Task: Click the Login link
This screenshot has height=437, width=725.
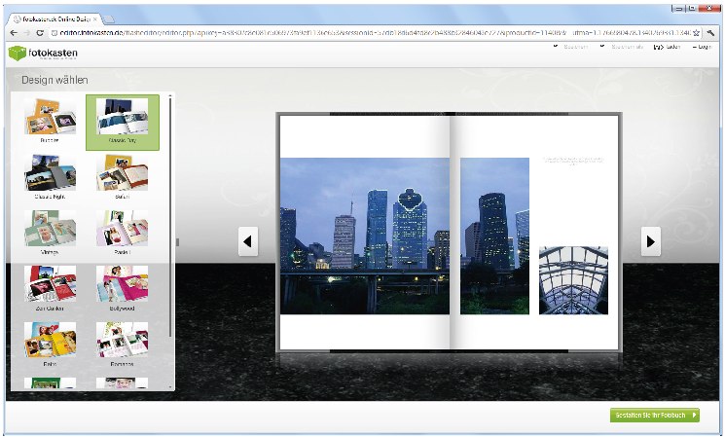Action: [x=704, y=47]
